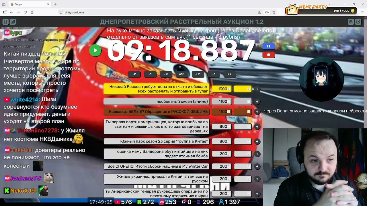This screenshot has height=206, width=367.
Task: Click the add-amount field for 'Южный парк'
Action: [x=243, y=141]
